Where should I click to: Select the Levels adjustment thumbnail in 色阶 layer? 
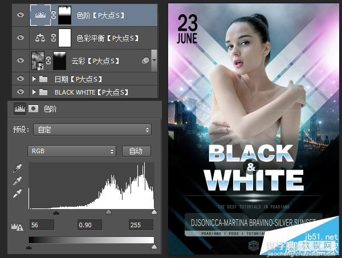(40, 15)
